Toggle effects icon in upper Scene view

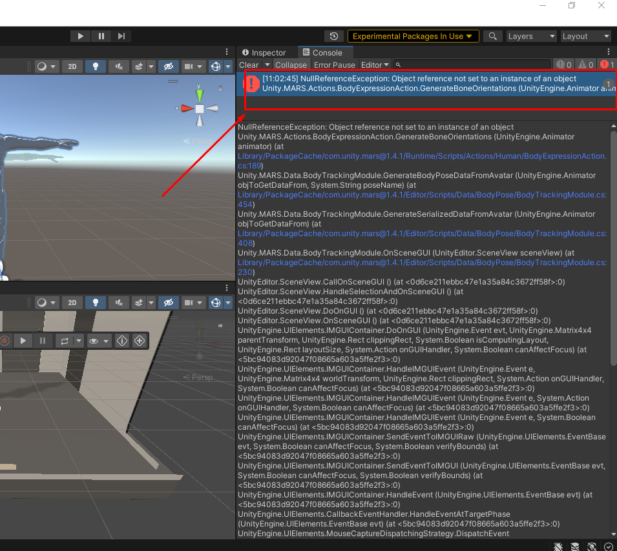click(x=139, y=66)
